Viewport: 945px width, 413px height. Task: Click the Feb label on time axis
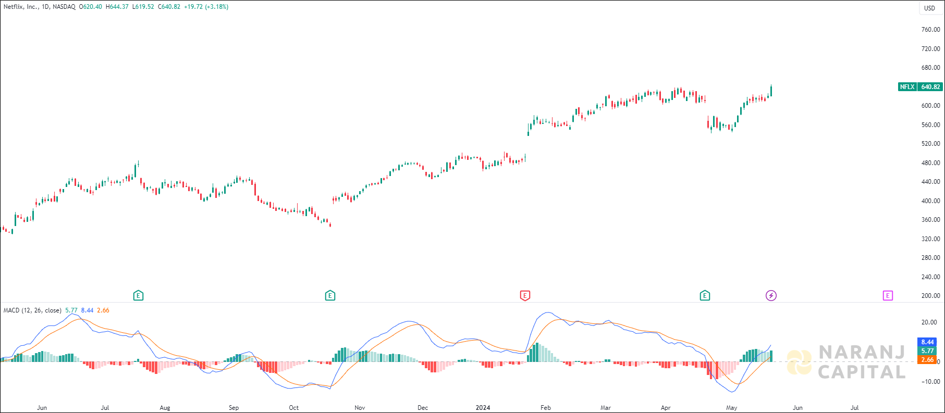[x=546, y=408]
